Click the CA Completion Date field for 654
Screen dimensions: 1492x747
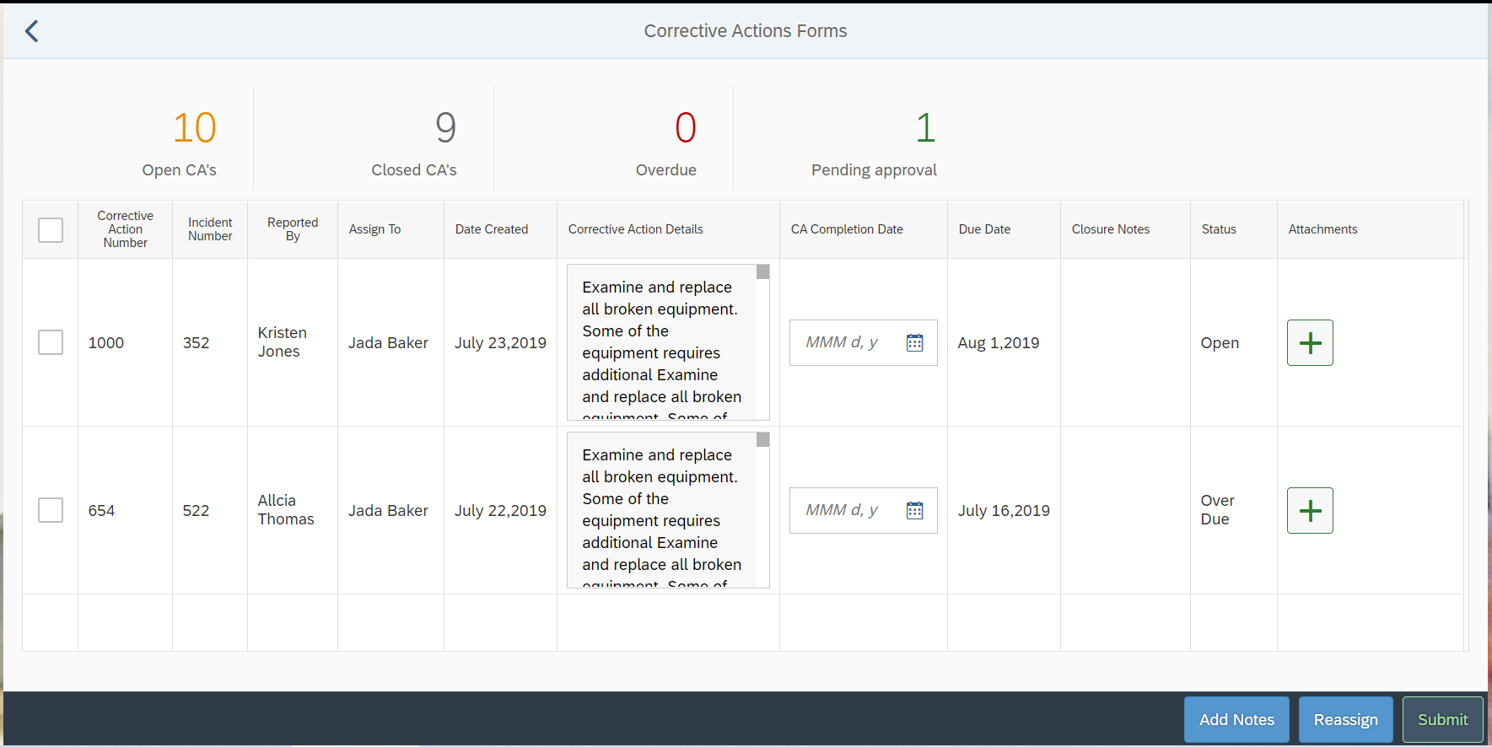843,510
